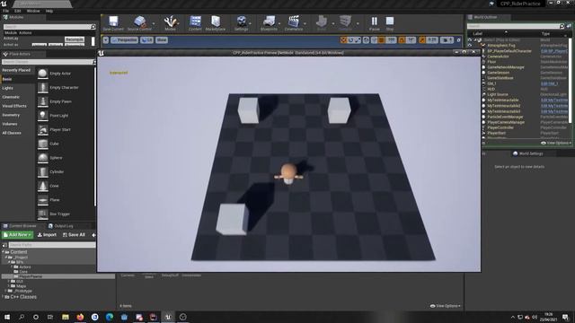Open World Outliner View Options dropdown
575x323 pixels.
click(x=556, y=143)
